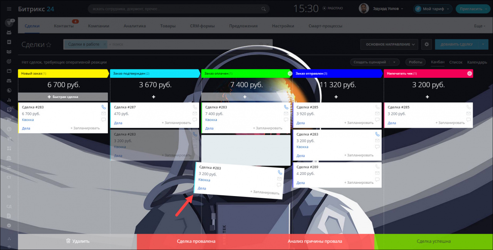Open the kanban settings gear

click(426, 44)
